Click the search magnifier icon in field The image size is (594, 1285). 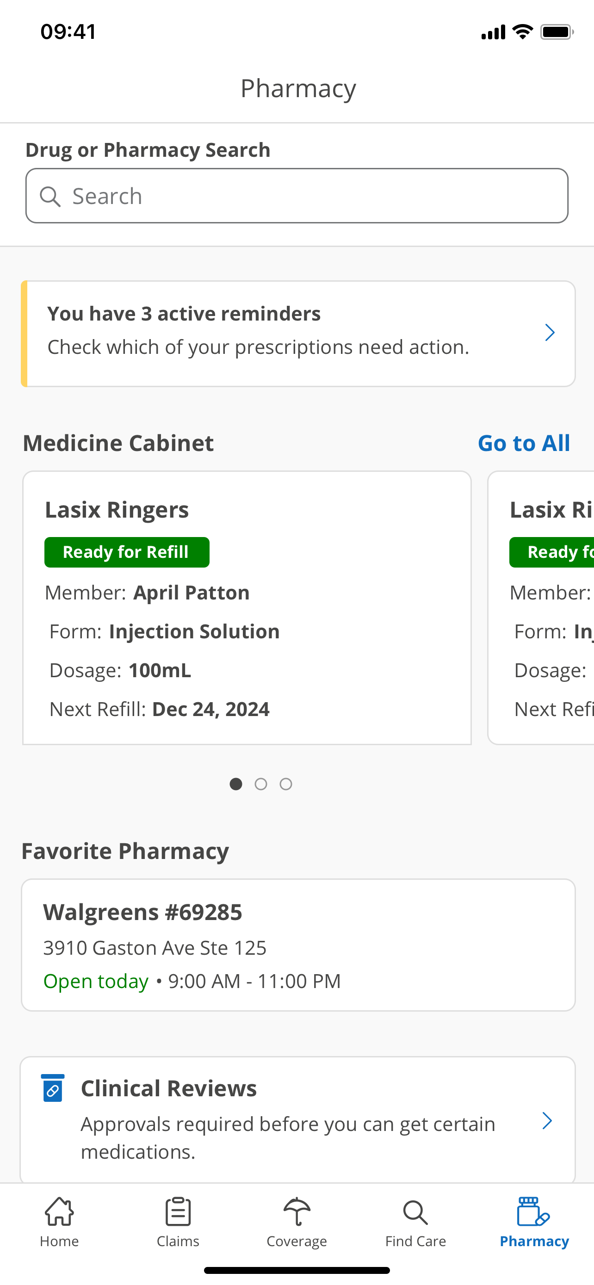[x=50, y=196]
